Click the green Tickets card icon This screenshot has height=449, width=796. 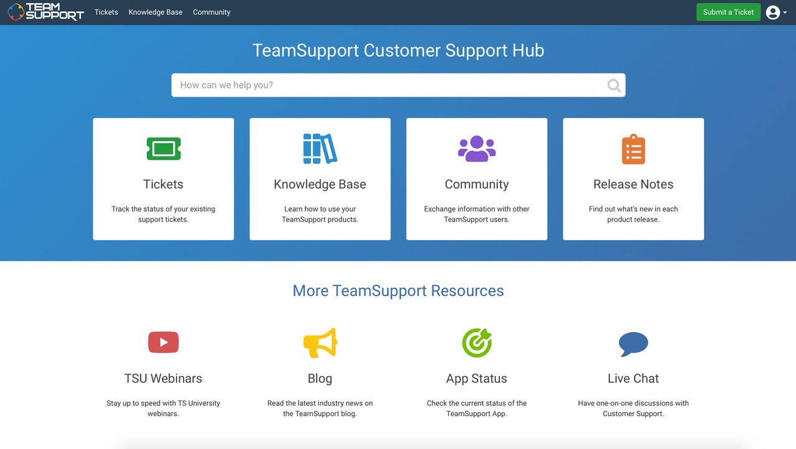163,148
